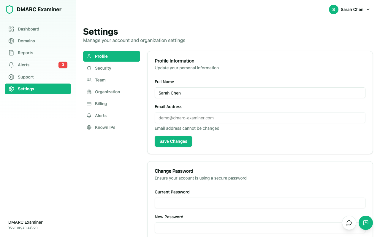This screenshot has width=380, height=237.
Task: Click into the Full Name field
Action: click(x=260, y=93)
